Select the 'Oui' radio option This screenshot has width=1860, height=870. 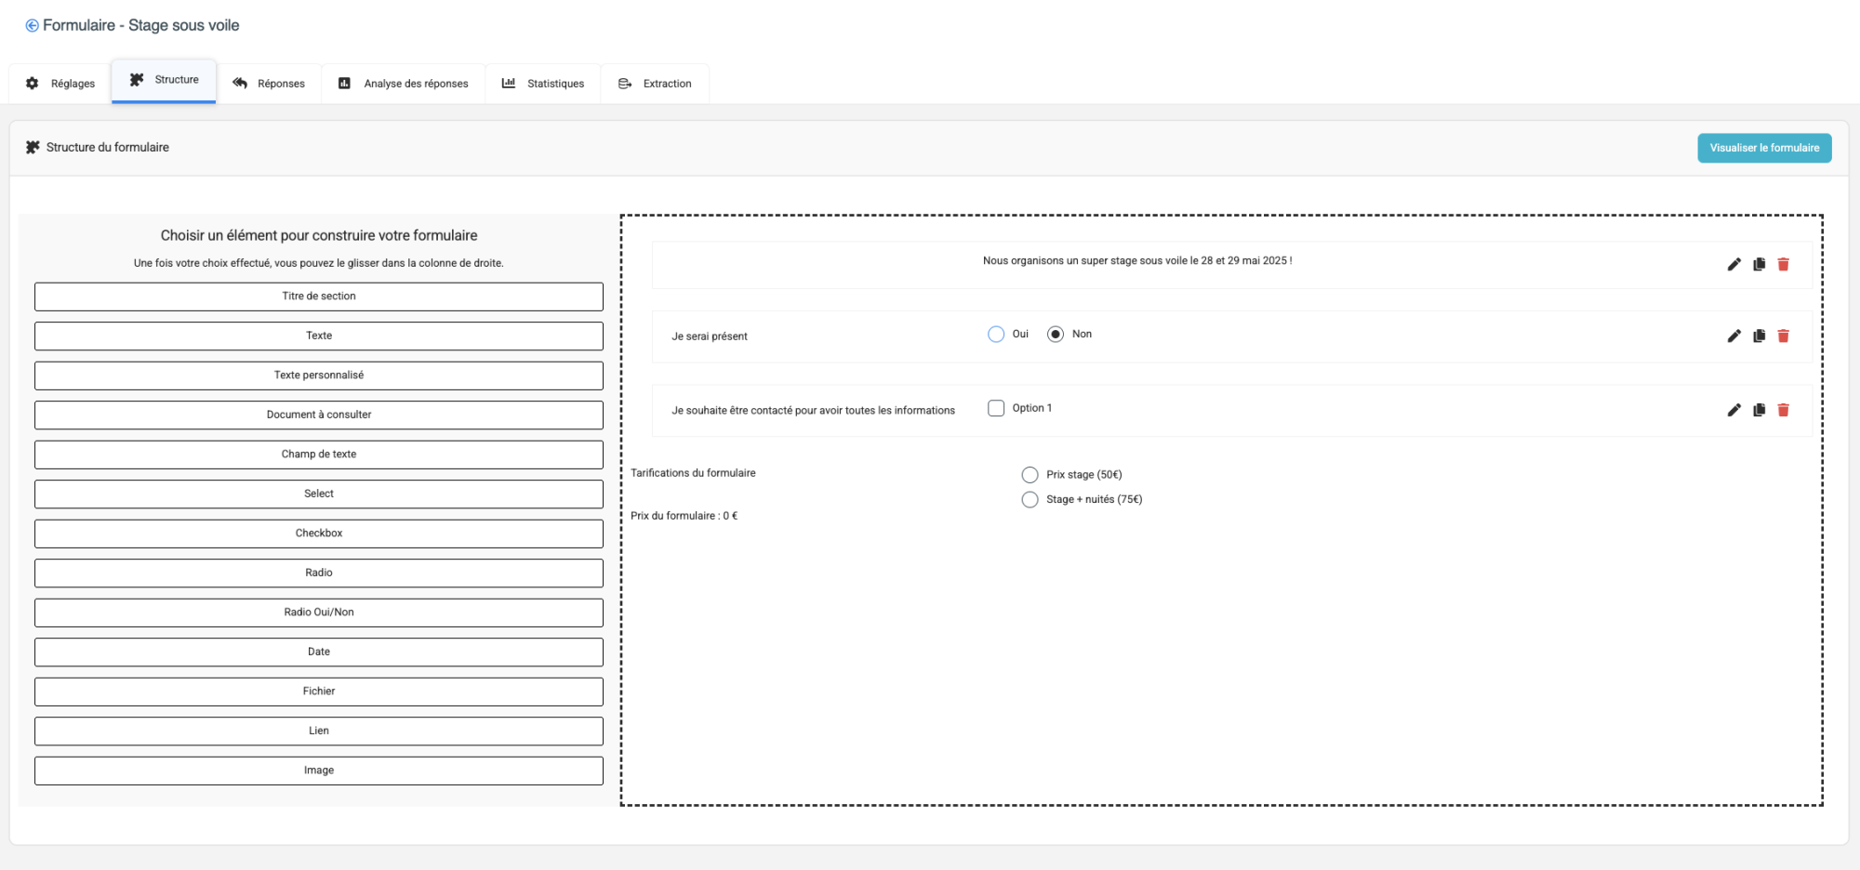(996, 335)
